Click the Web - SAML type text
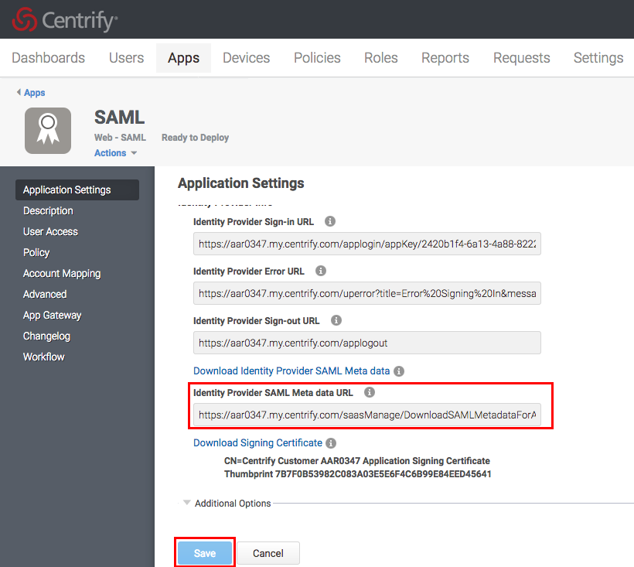634x567 pixels. pos(120,138)
